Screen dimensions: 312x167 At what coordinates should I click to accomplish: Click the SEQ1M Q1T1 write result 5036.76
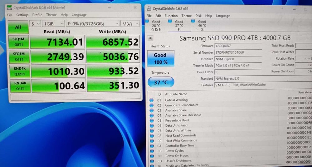point(113,56)
